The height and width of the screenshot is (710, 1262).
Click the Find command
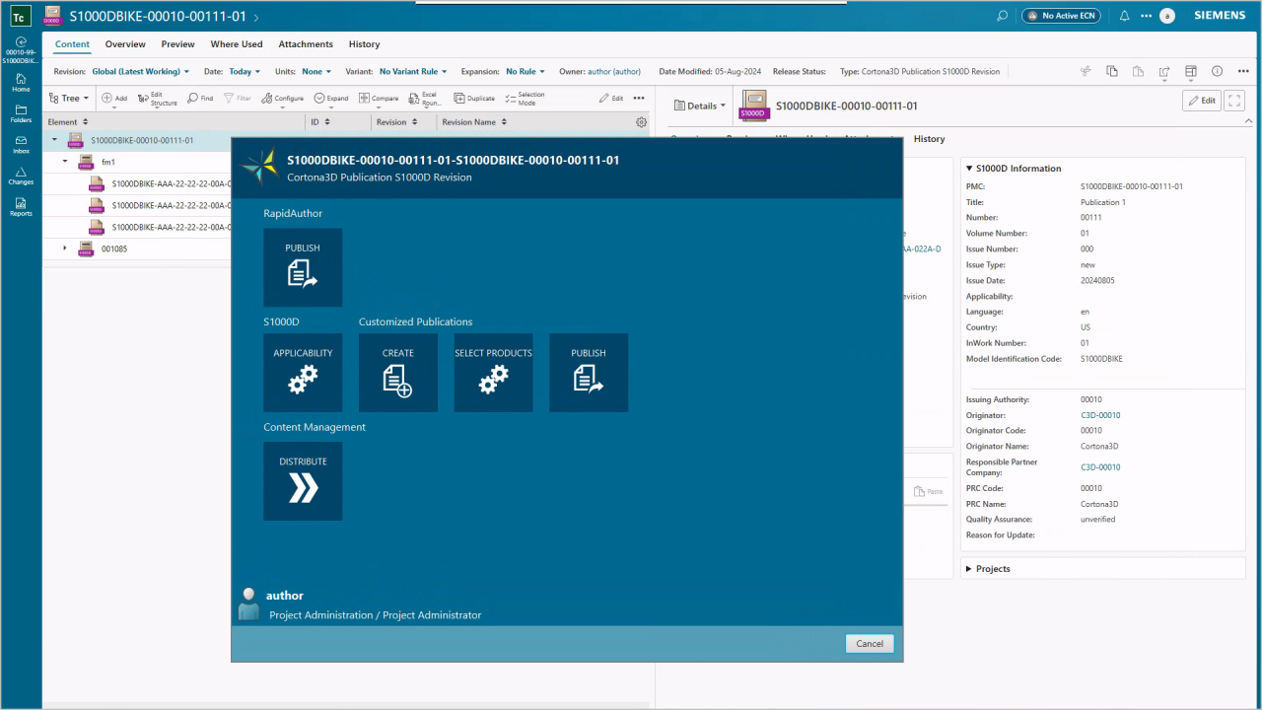200,99
